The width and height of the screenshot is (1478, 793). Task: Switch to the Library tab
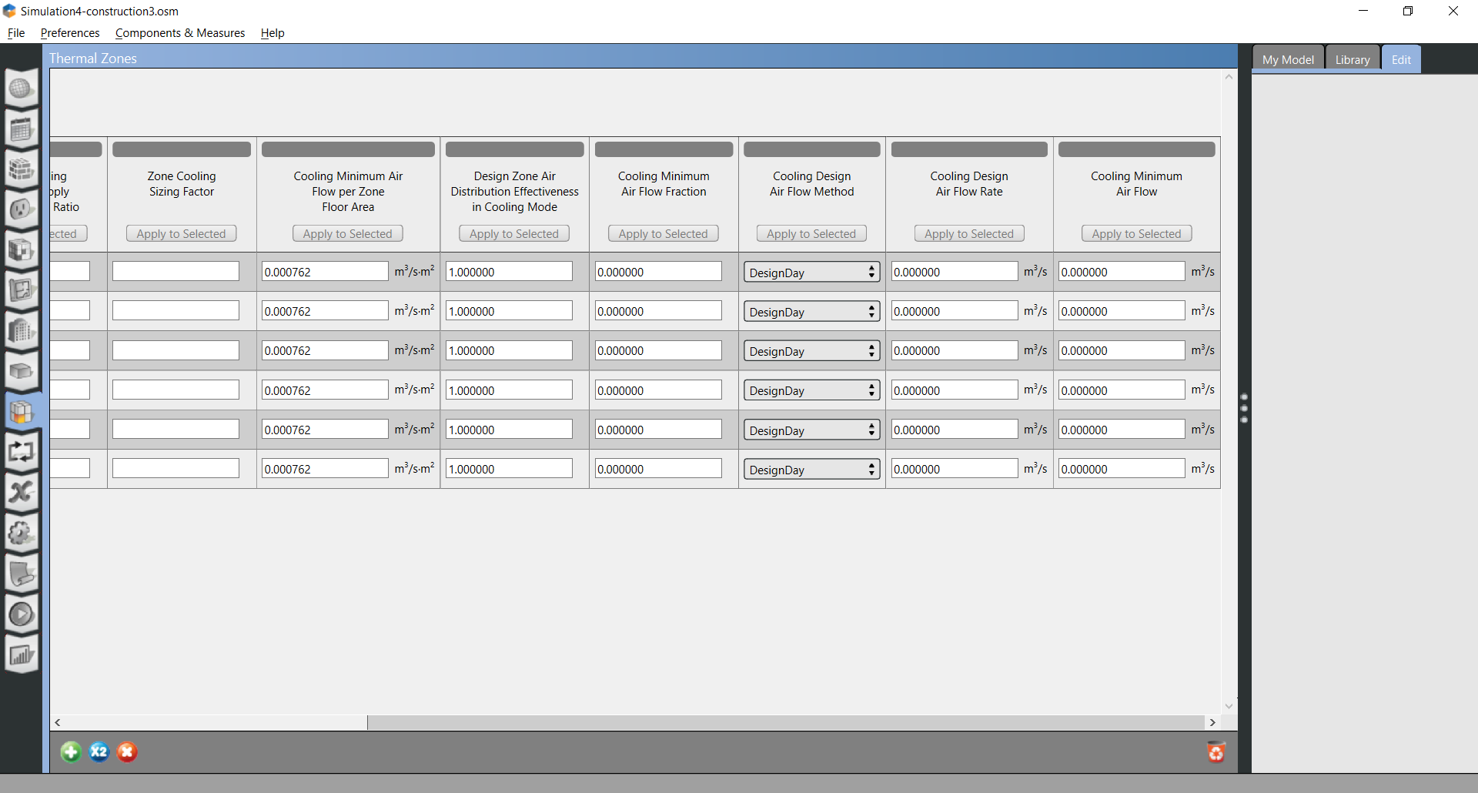(x=1353, y=59)
